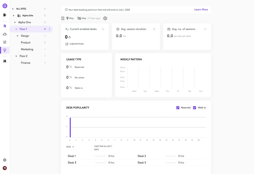
Task: Open the building directory icon in sidebar
Action: (x=5, y=15)
